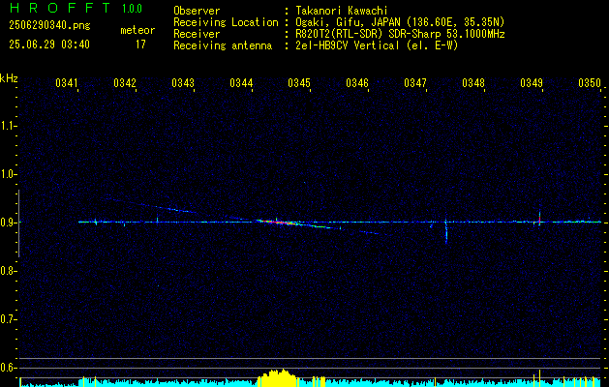Click the vertical meteor streak below 0.9 near 0347
This screenshot has height=387, width=609.
(x=446, y=230)
